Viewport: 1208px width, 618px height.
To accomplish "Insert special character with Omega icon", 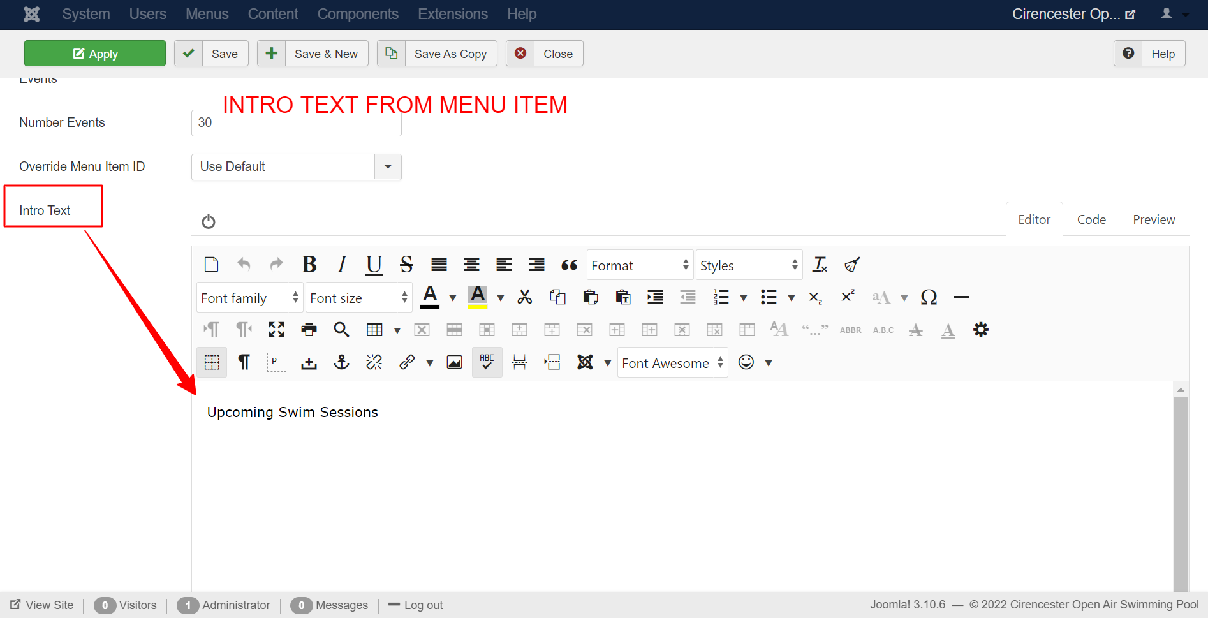I will pyautogui.click(x=929, y=297).
